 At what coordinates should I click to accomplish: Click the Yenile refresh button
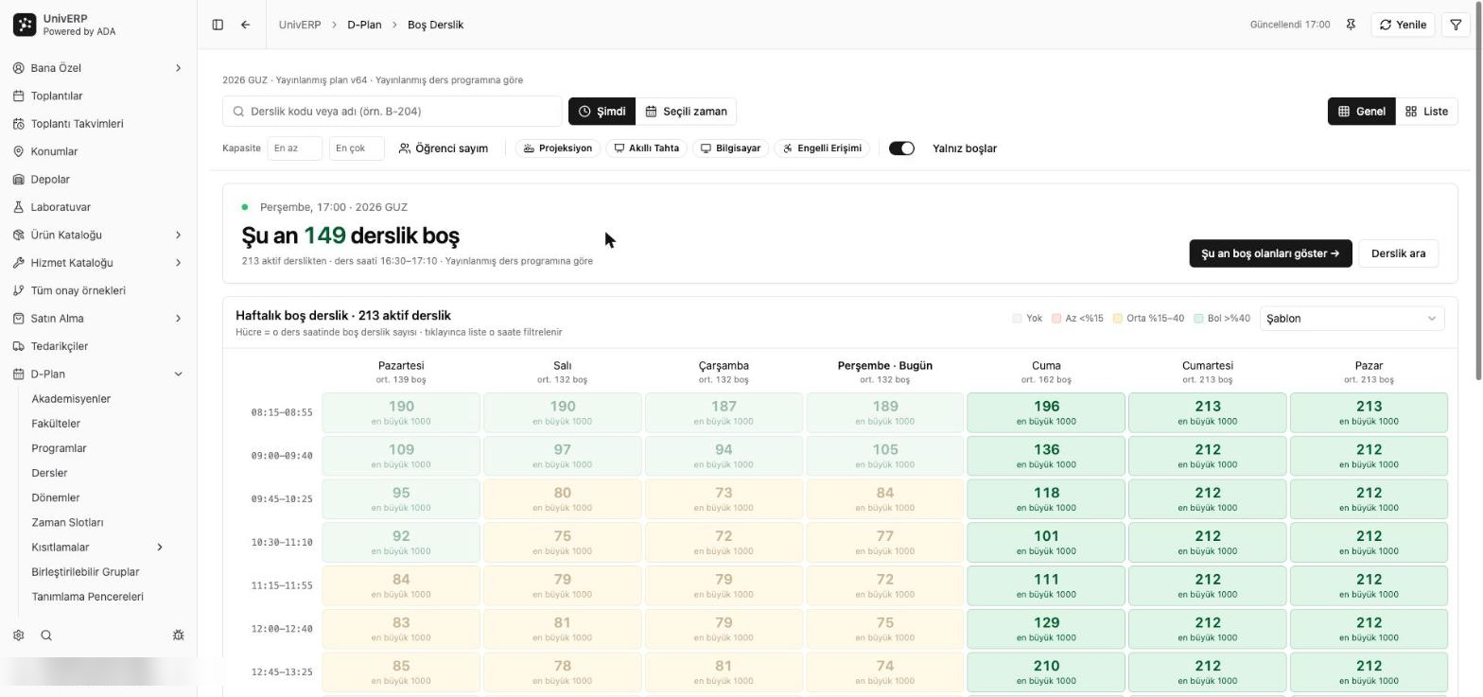coord(1403,25)
